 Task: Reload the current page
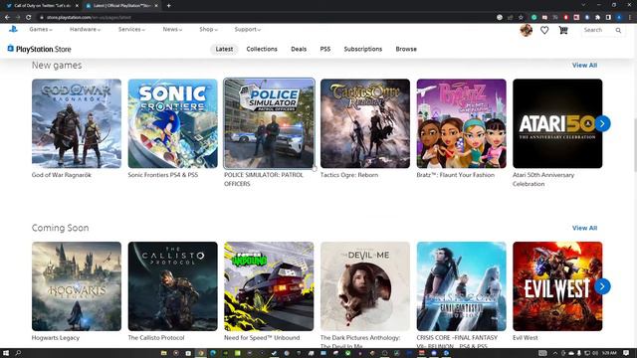[x=29, y=18]
